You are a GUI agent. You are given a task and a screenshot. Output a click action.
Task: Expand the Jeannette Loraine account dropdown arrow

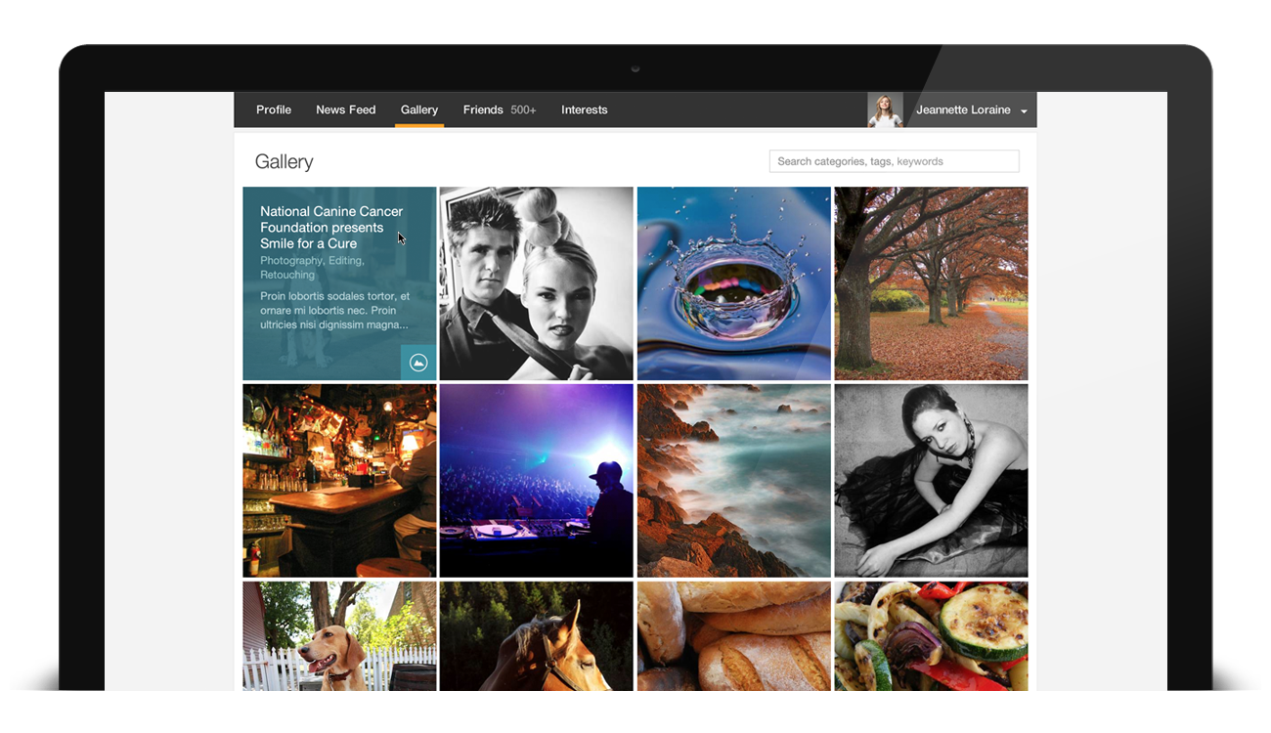coord(1024,111)
